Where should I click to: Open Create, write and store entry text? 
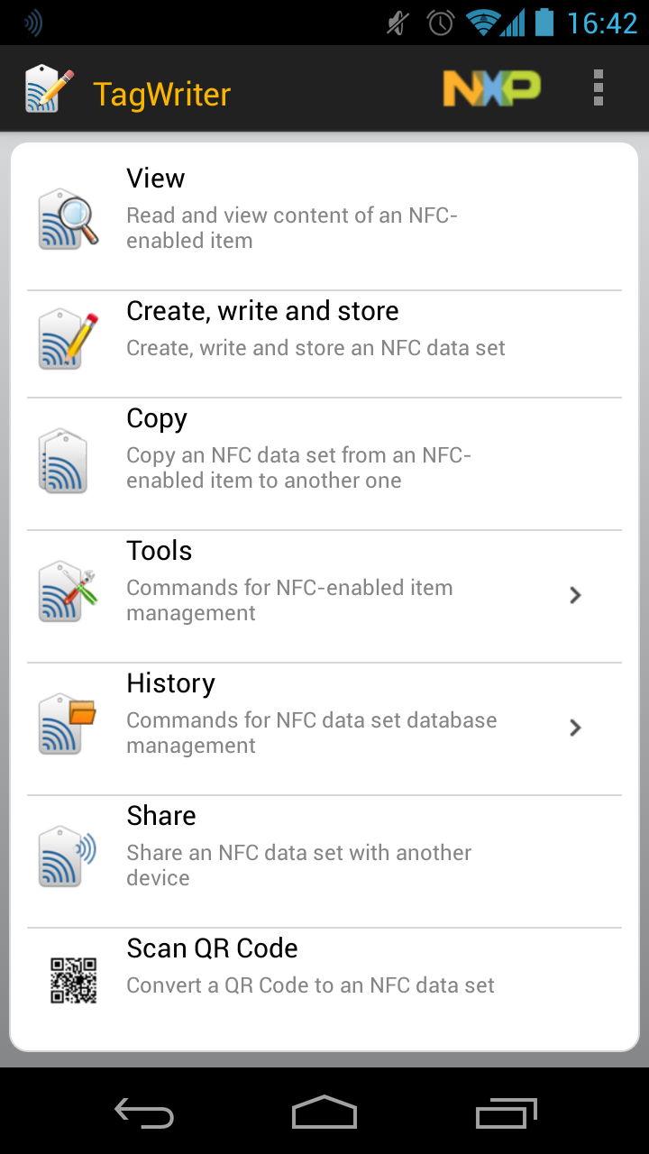[262, 311]
